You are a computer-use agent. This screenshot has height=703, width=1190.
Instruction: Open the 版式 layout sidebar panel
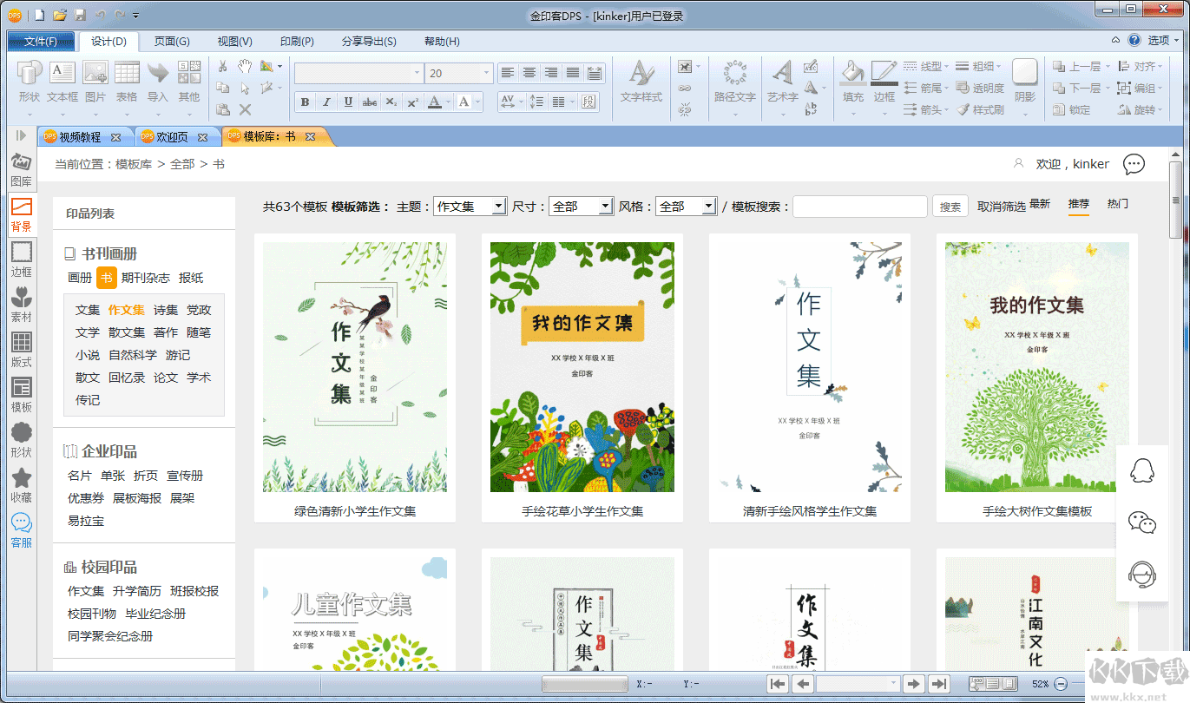pos(22,351)
